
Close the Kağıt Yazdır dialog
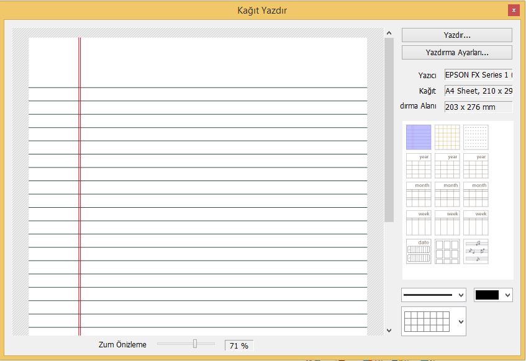[514, 11]
